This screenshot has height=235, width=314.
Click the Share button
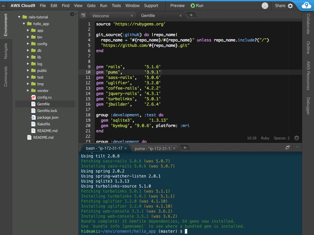coord(280,6)
